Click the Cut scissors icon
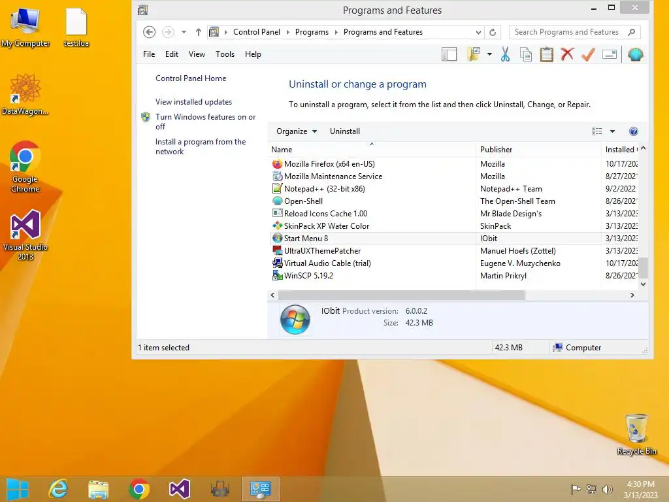 pos(505,54)
